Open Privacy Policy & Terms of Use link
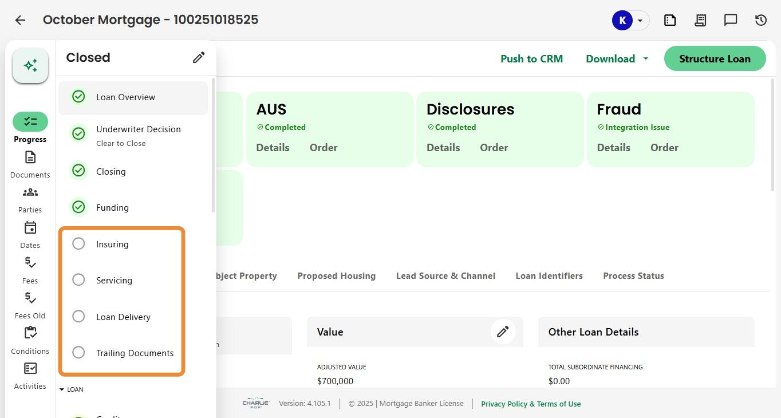Screen dimensions: 781x418 pyautogui.click(x=531, y=404)
